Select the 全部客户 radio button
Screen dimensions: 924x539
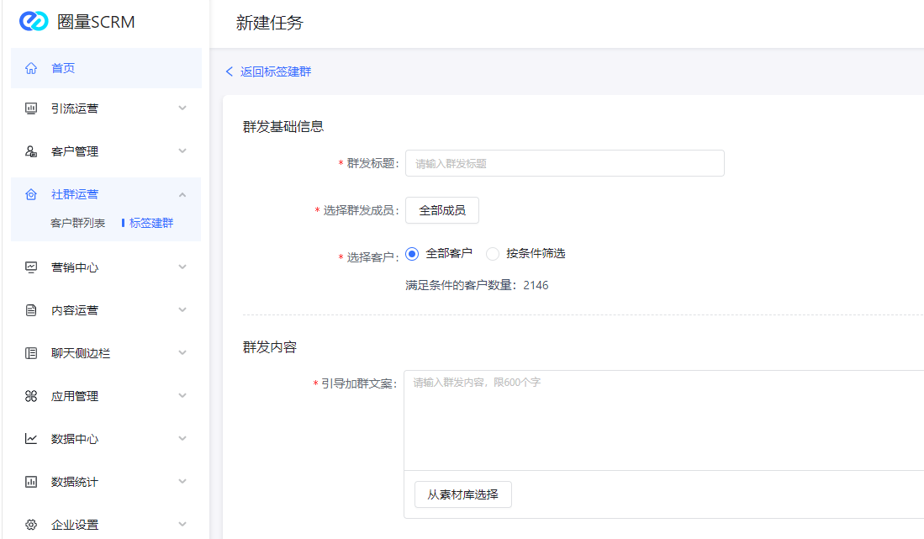(x=412, y=254)
